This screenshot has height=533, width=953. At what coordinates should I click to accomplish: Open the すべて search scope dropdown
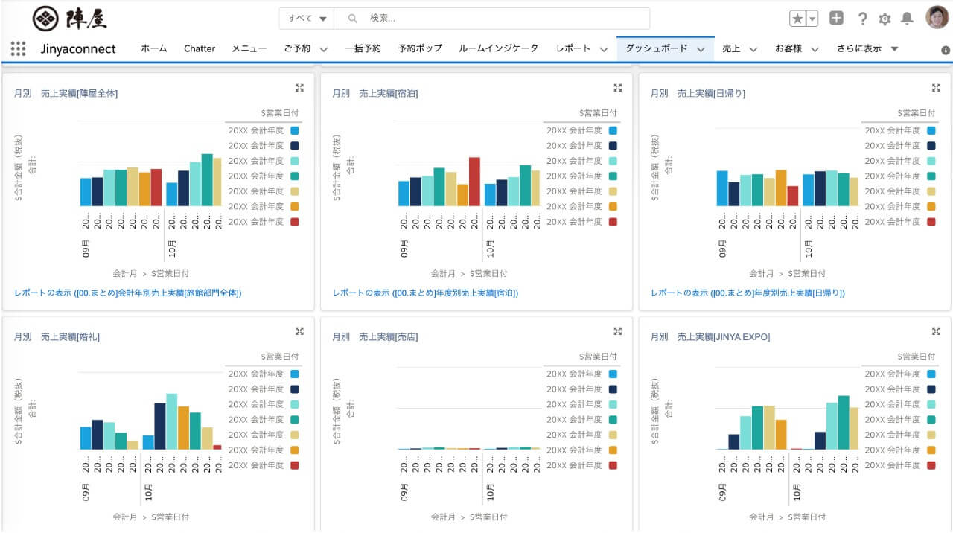point(307,19)
